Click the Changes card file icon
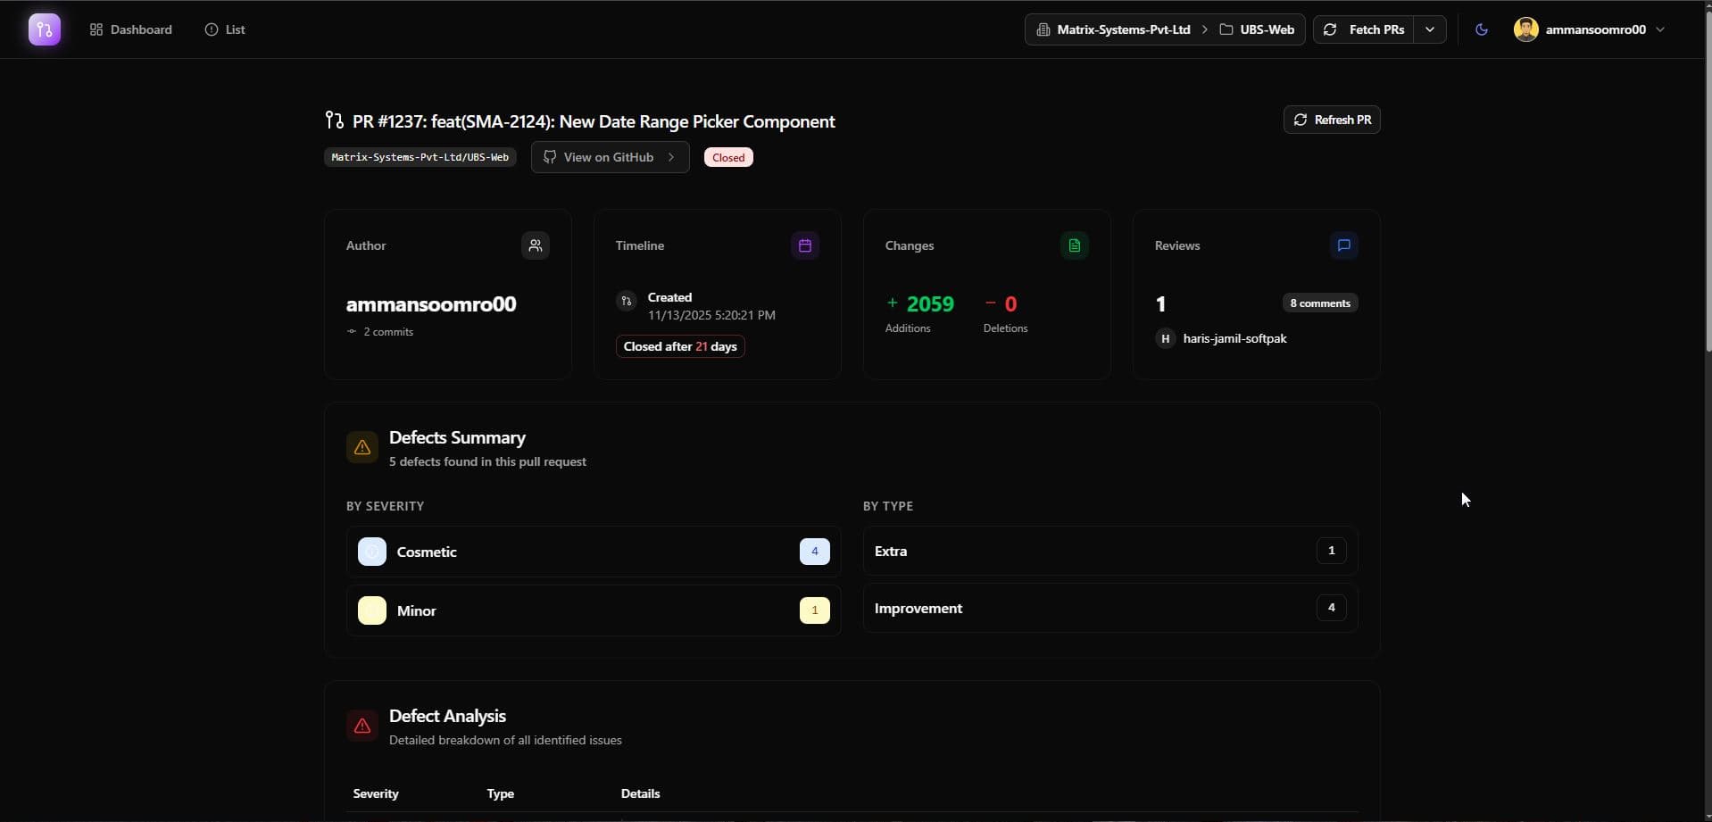The image size is (1712, 822). point(1075,245)
